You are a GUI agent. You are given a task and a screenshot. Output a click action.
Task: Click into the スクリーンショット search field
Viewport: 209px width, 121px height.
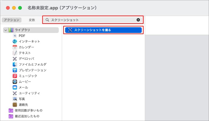91,20
